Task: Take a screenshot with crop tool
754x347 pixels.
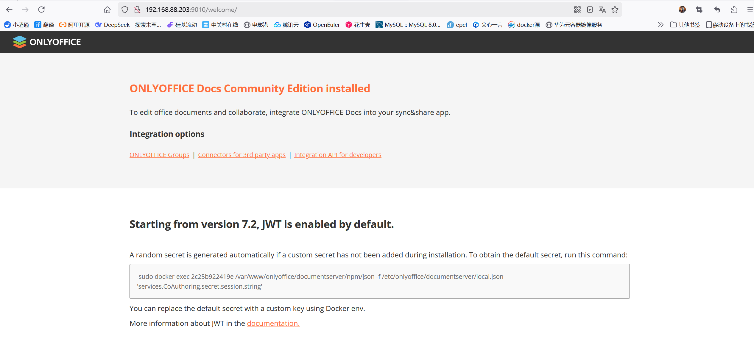Action: click(x=699, y=10)
